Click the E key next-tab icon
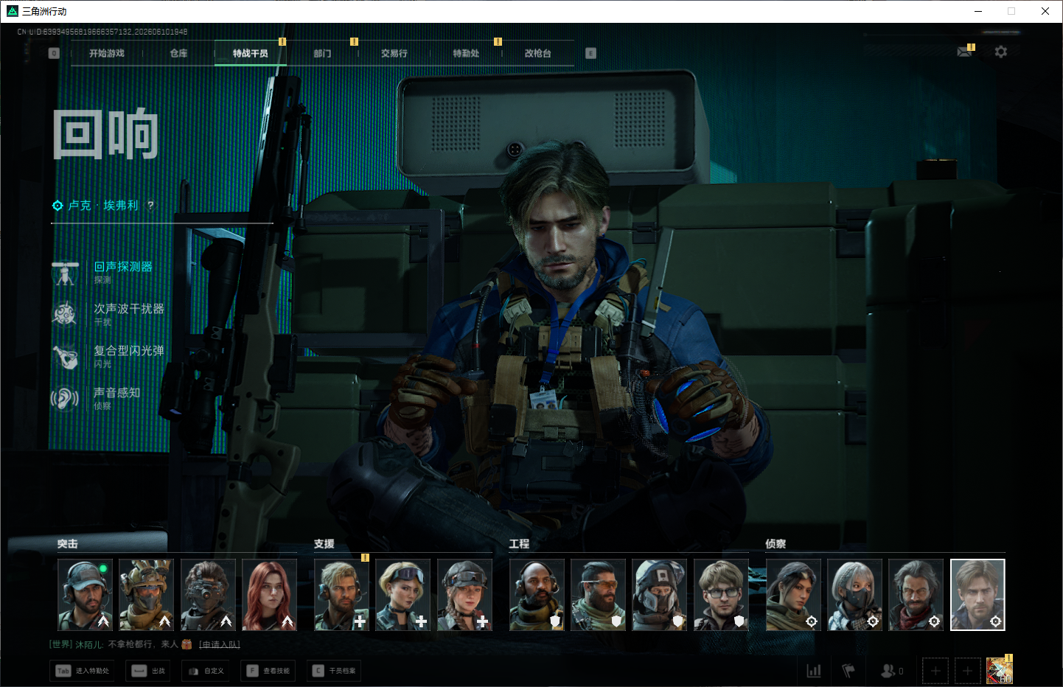This screenshot has width=1063, height=687. coord(590,53)
